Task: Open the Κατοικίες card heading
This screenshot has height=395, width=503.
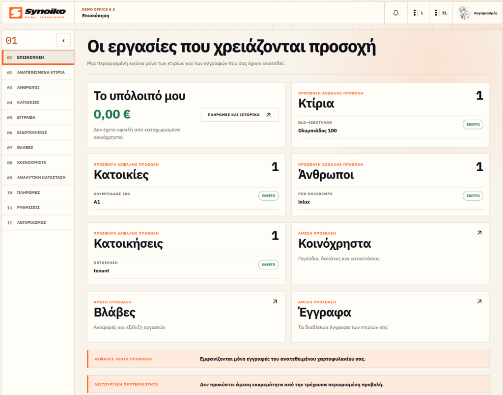Action: [x=121, y=175]
